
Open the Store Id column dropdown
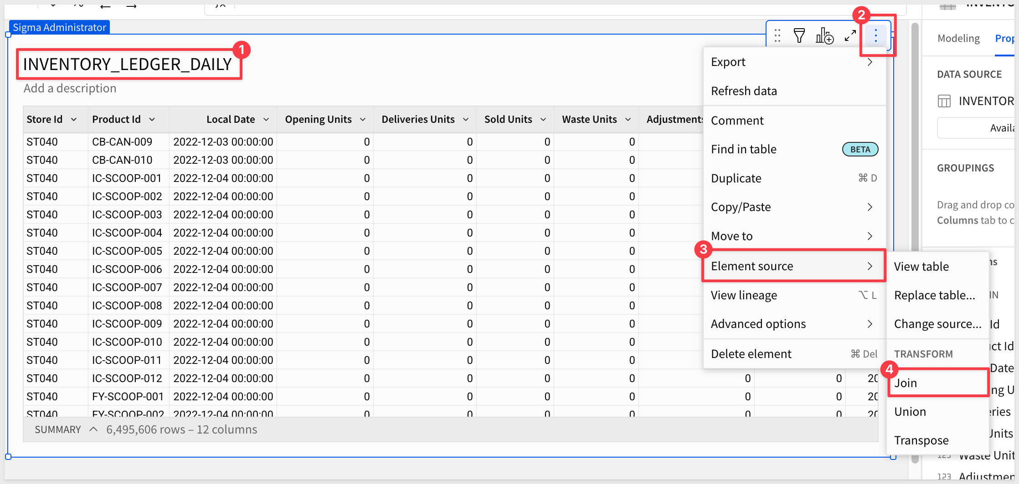pyautogui.click(x=74, y=120)
